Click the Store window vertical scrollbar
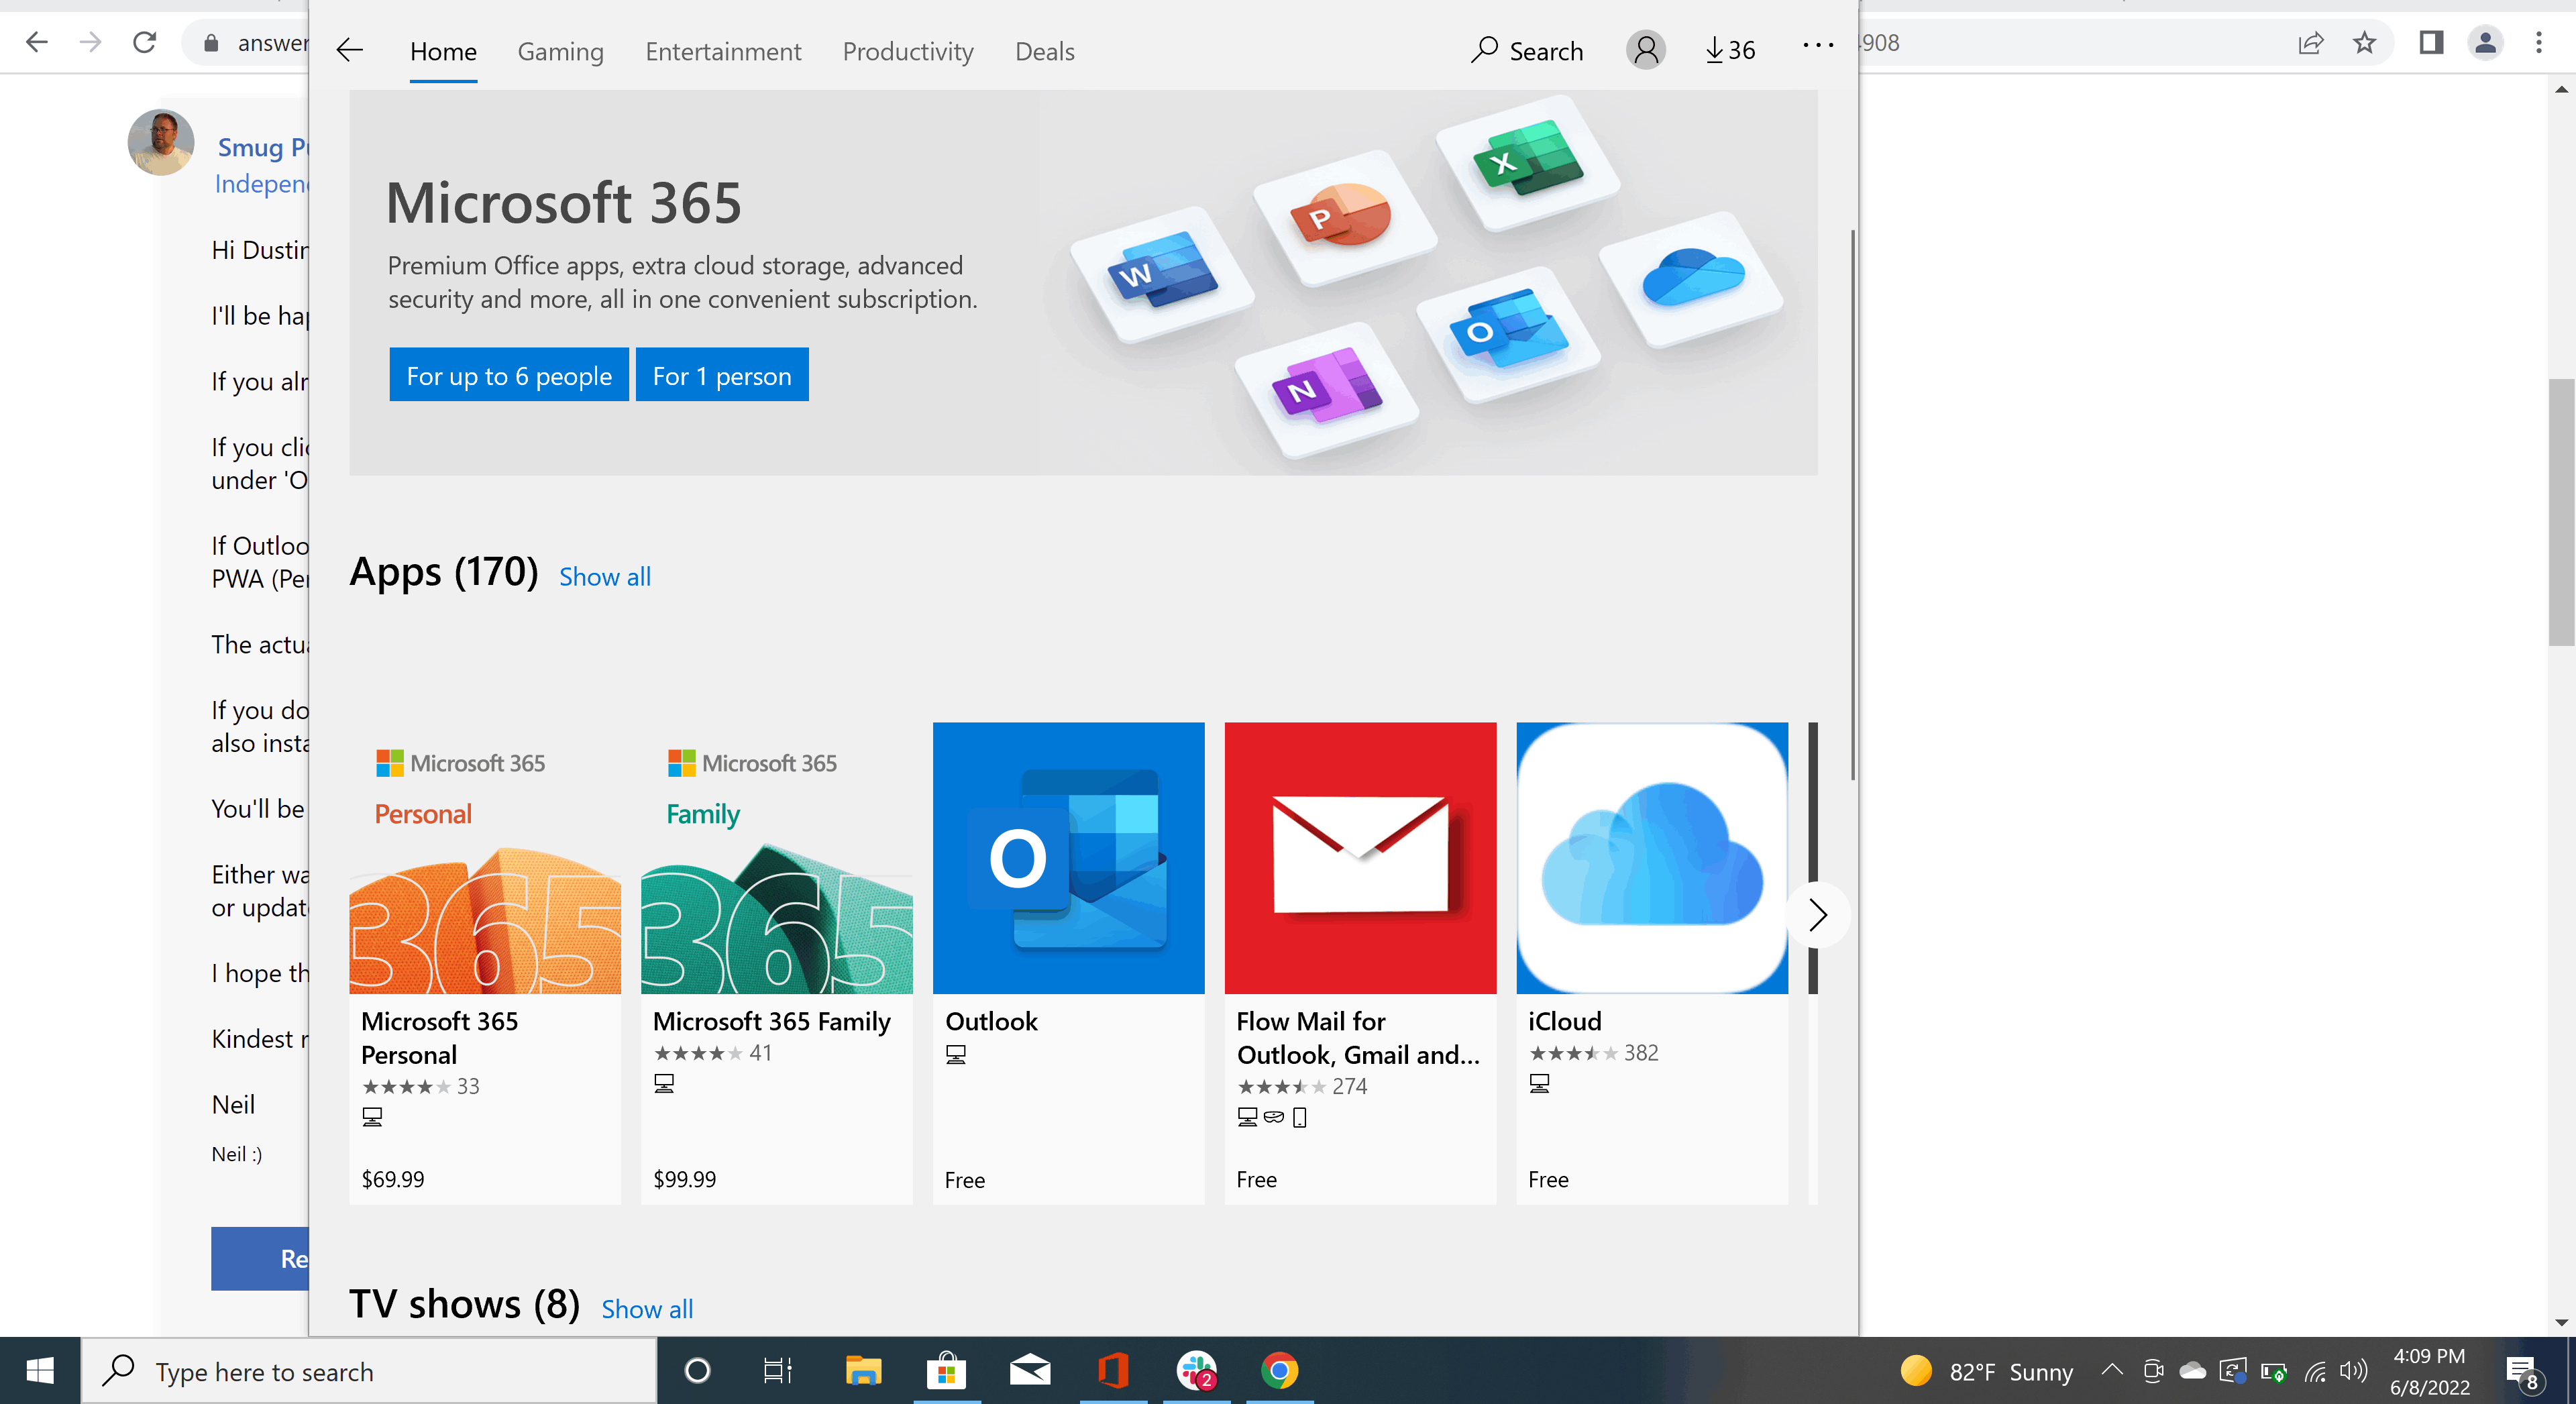This screenshot has width=2576, height=1404. tap(1852, 505)
